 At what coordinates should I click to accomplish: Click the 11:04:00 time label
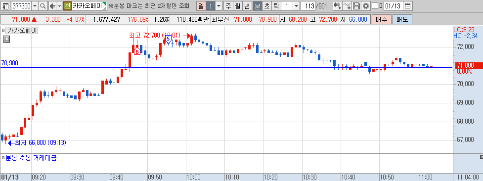click(x=468, y=178)
